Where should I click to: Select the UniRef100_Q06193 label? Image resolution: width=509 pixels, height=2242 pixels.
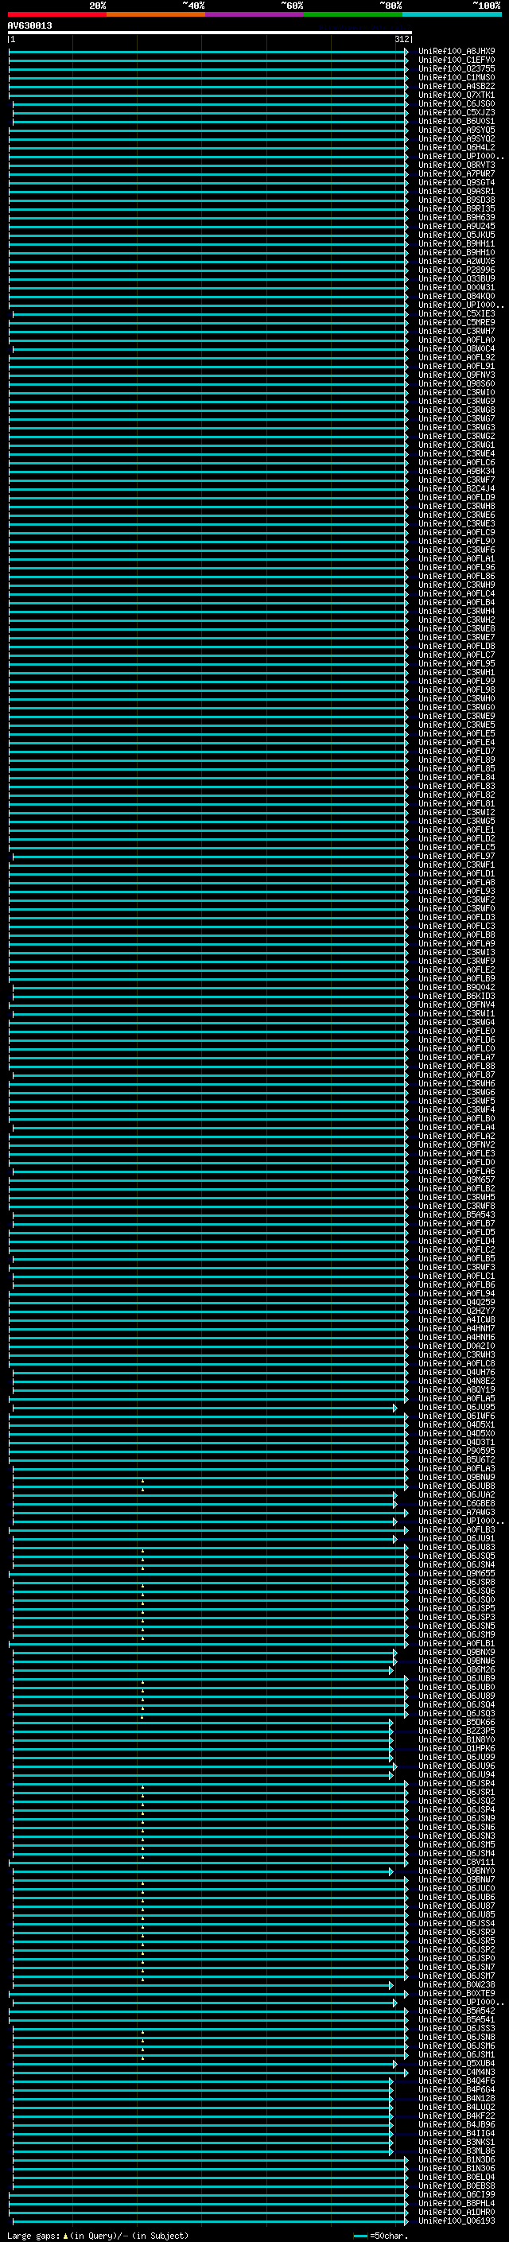[x=457, y=2221]
